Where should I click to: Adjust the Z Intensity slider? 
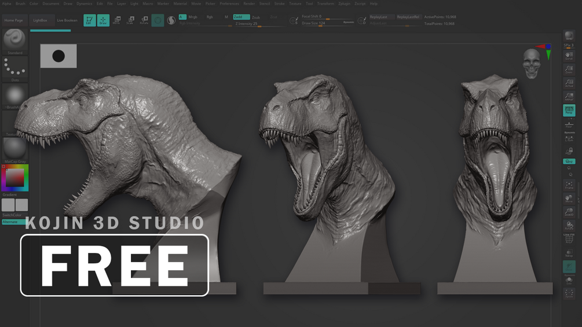click(x=260, y=24)
